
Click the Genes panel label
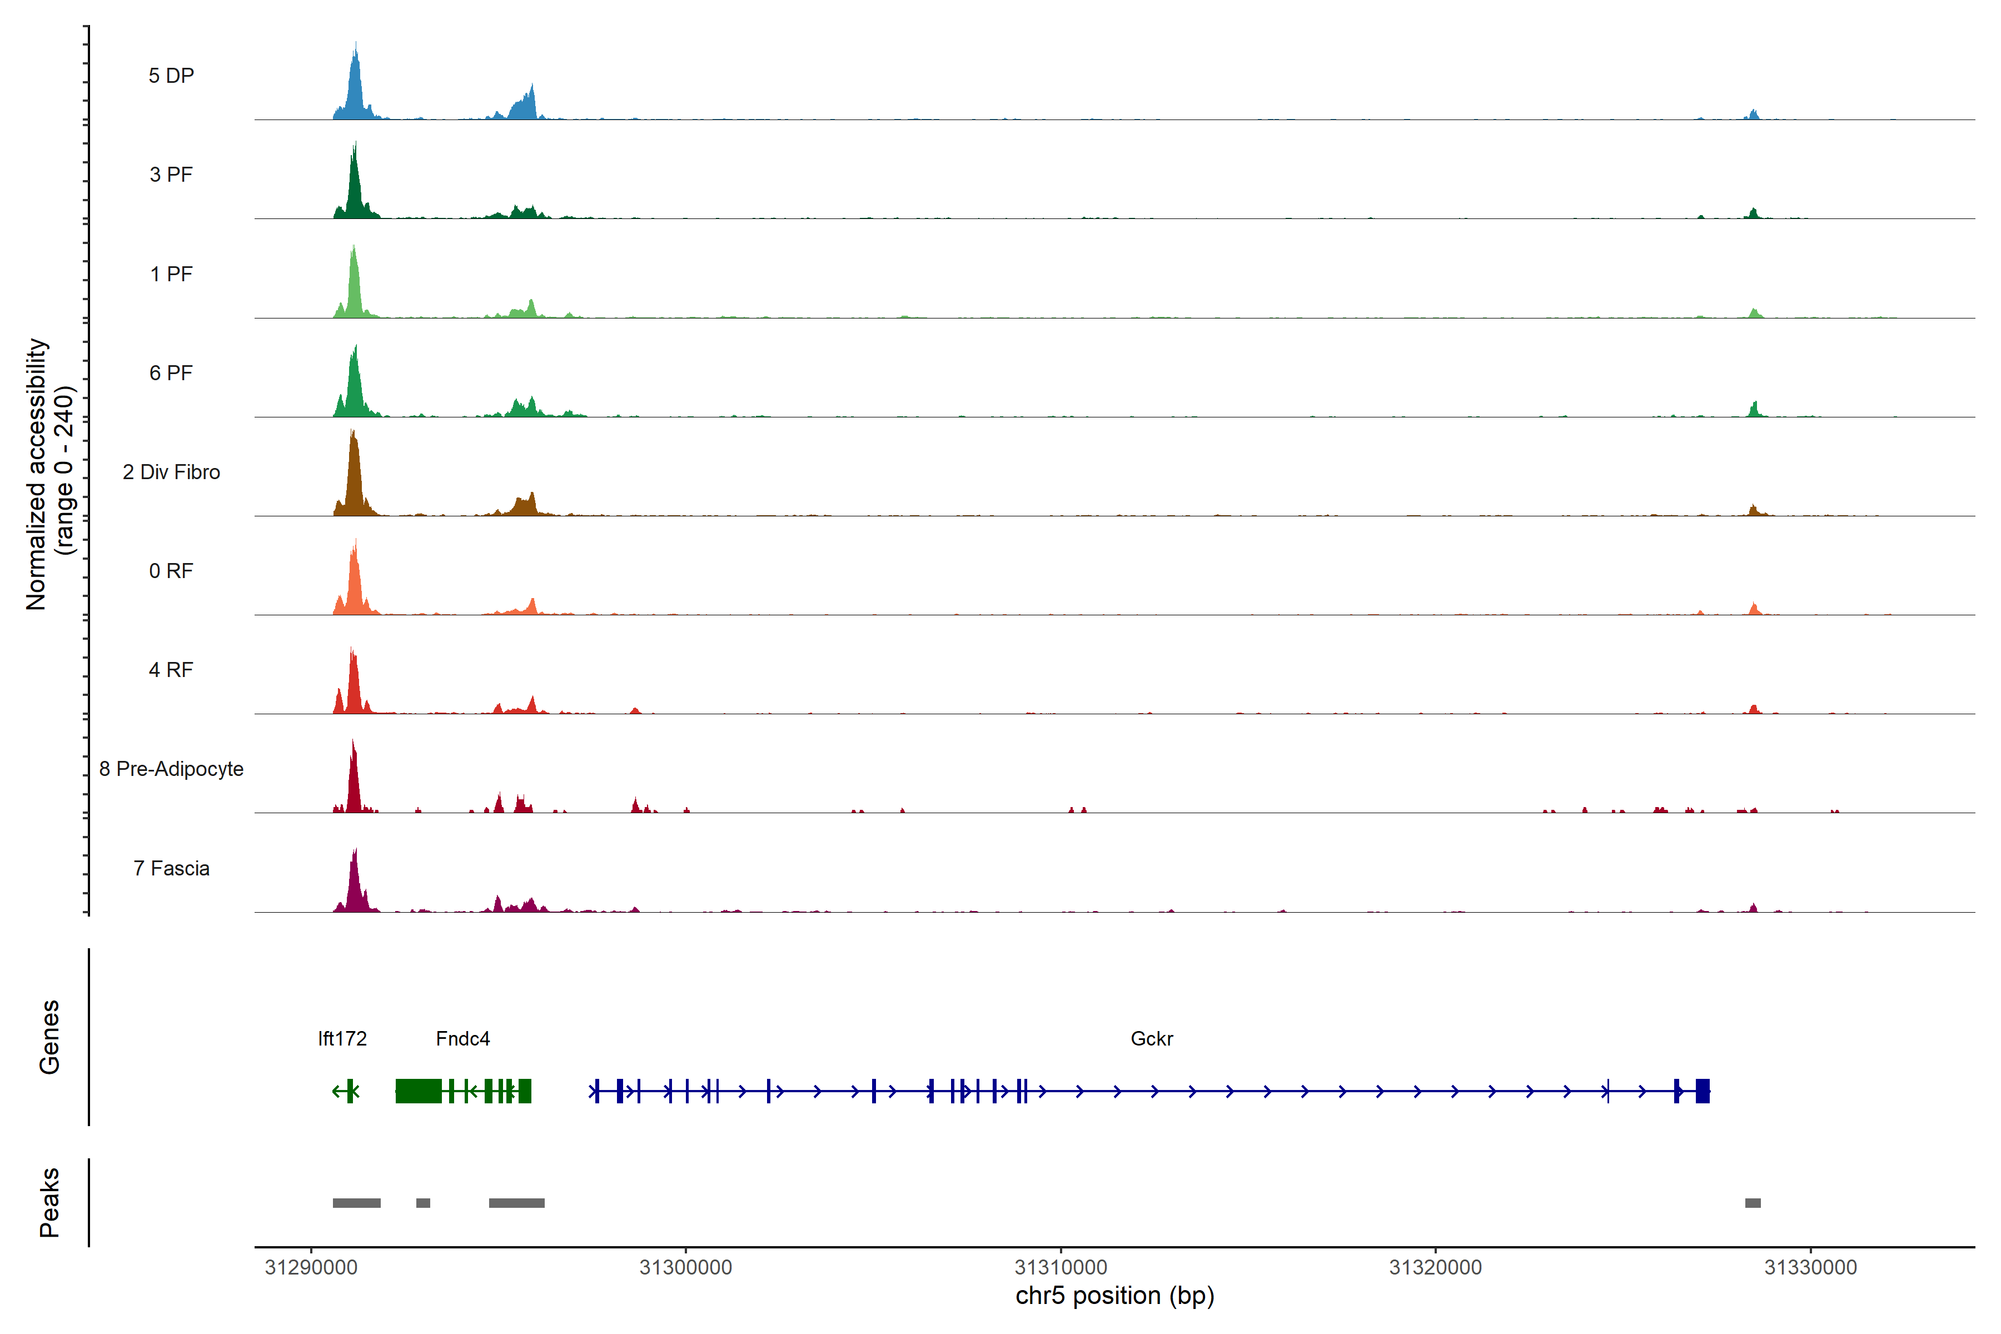[49, 1037]
